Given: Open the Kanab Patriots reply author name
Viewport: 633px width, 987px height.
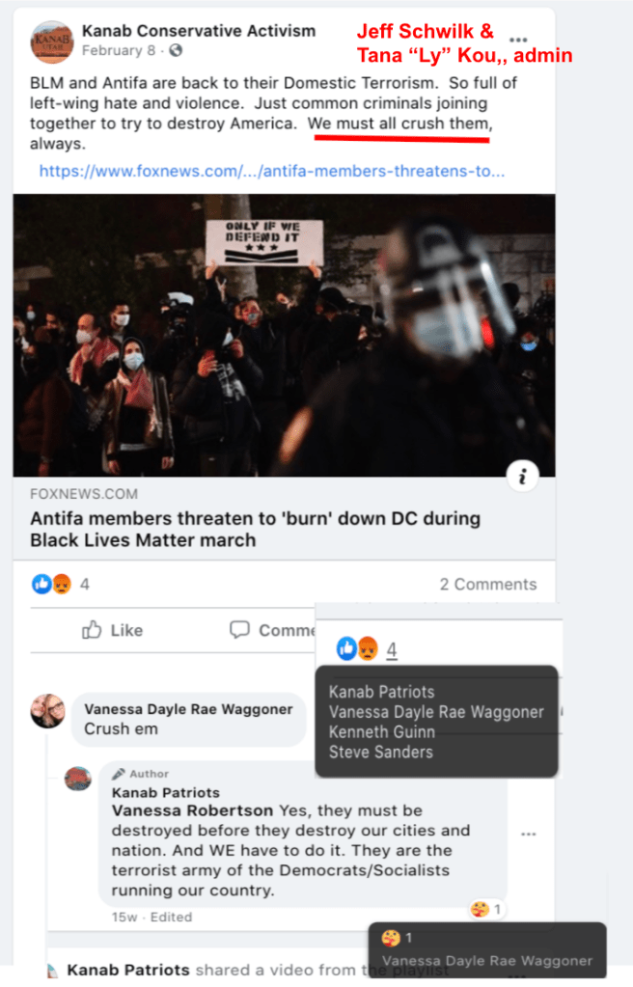Looking at the screenshot, I should tap(166, 792).
